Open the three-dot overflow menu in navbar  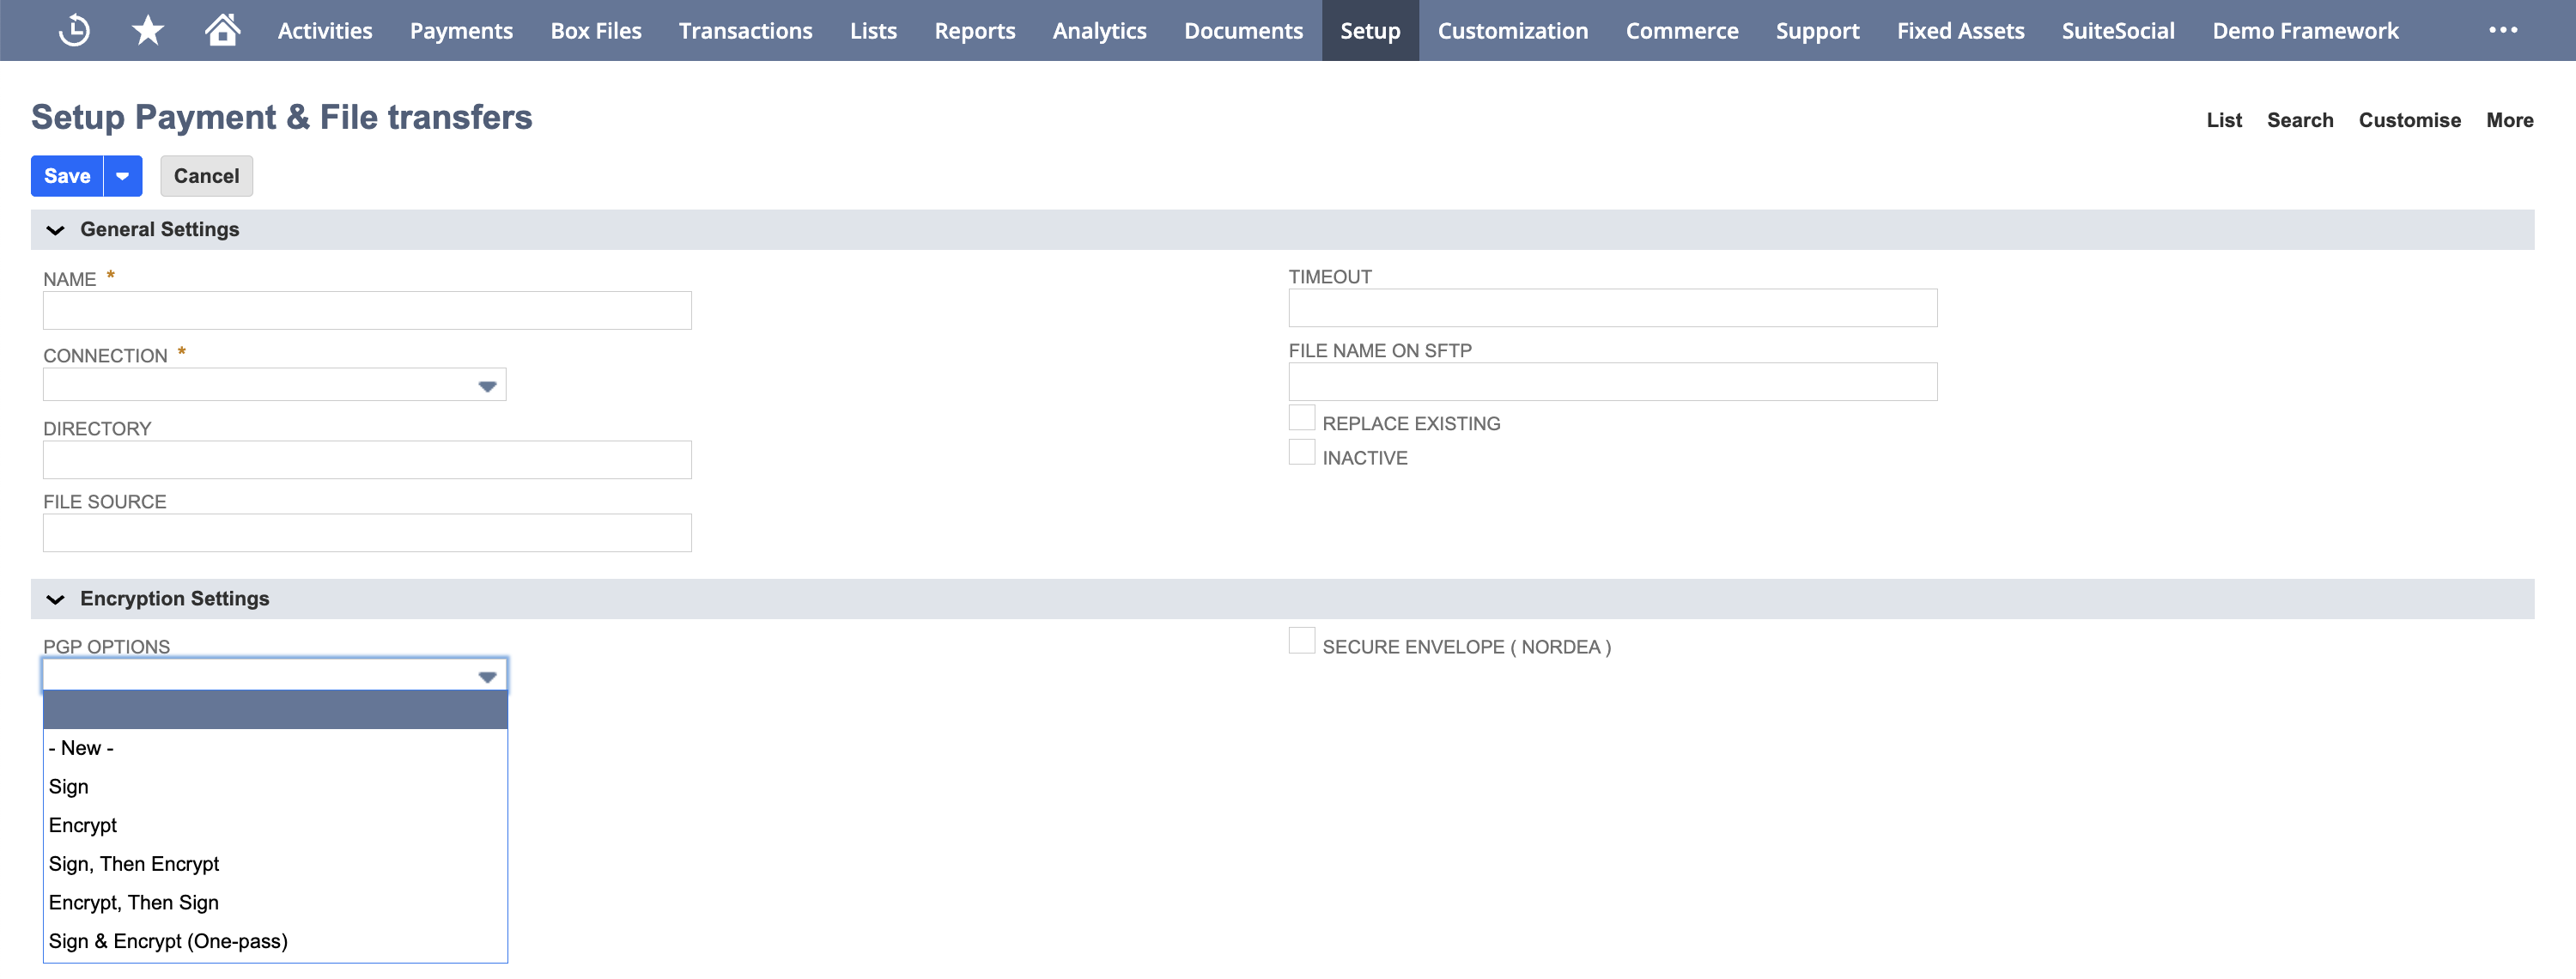click(2503, 30)
